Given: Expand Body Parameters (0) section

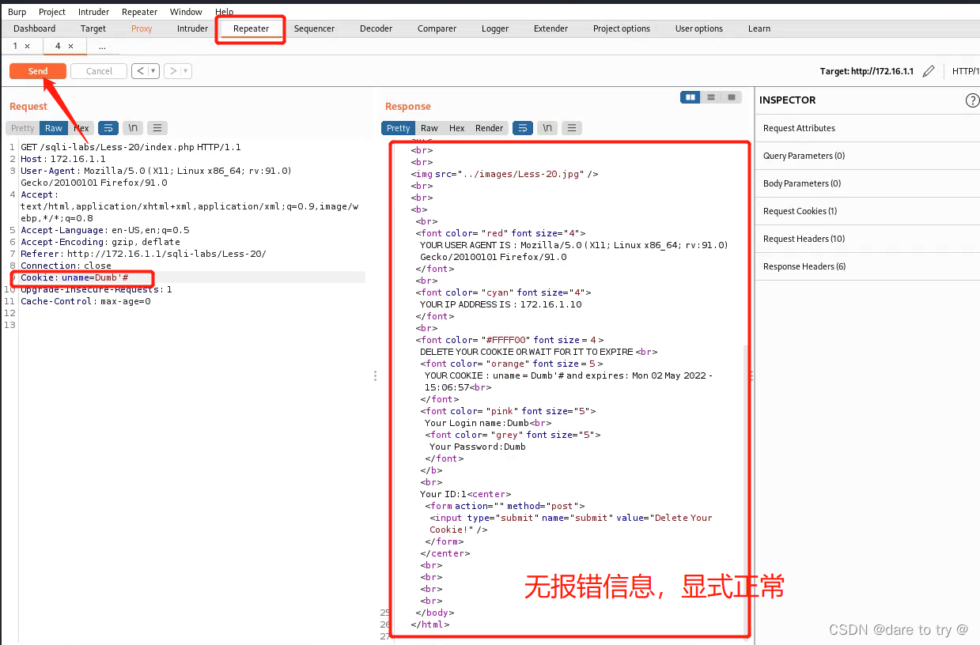Looking at the screenshot, I should click(x=868, y=183).
